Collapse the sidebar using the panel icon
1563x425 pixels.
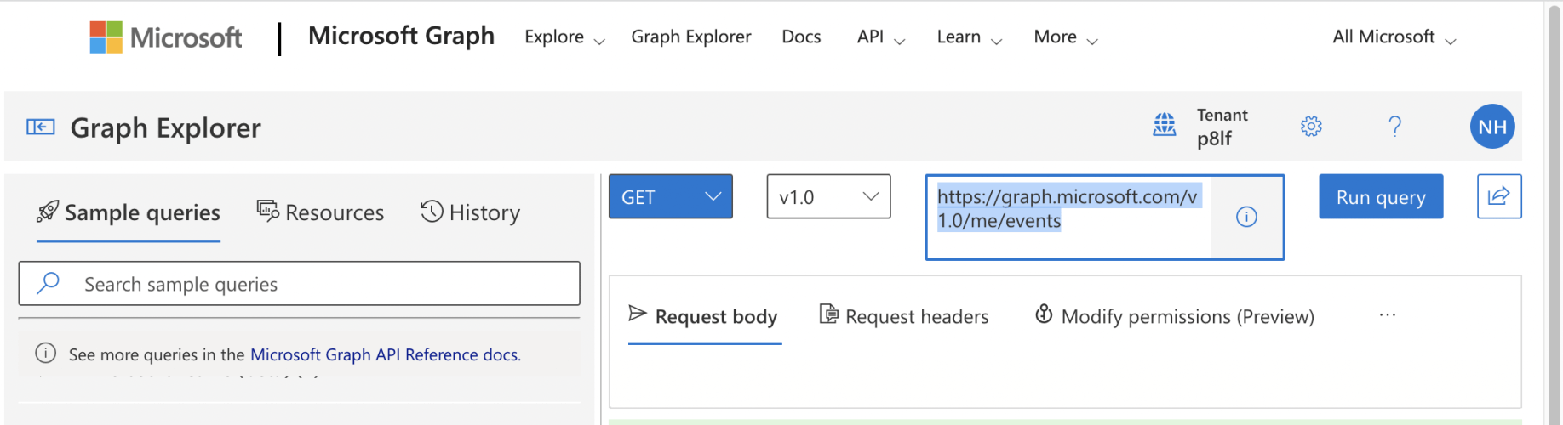pyautogui.click(x=40, y=127)
